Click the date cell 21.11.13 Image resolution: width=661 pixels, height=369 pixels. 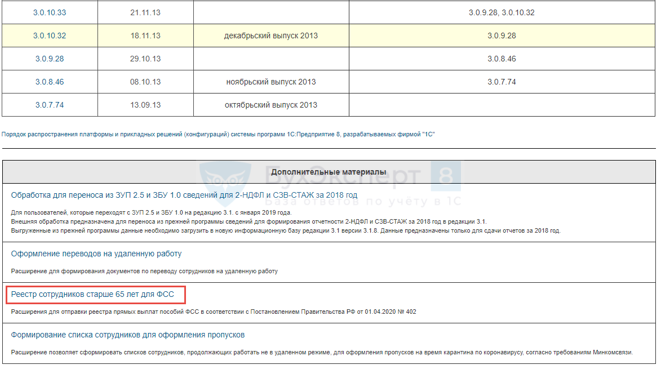coord(145,12)
